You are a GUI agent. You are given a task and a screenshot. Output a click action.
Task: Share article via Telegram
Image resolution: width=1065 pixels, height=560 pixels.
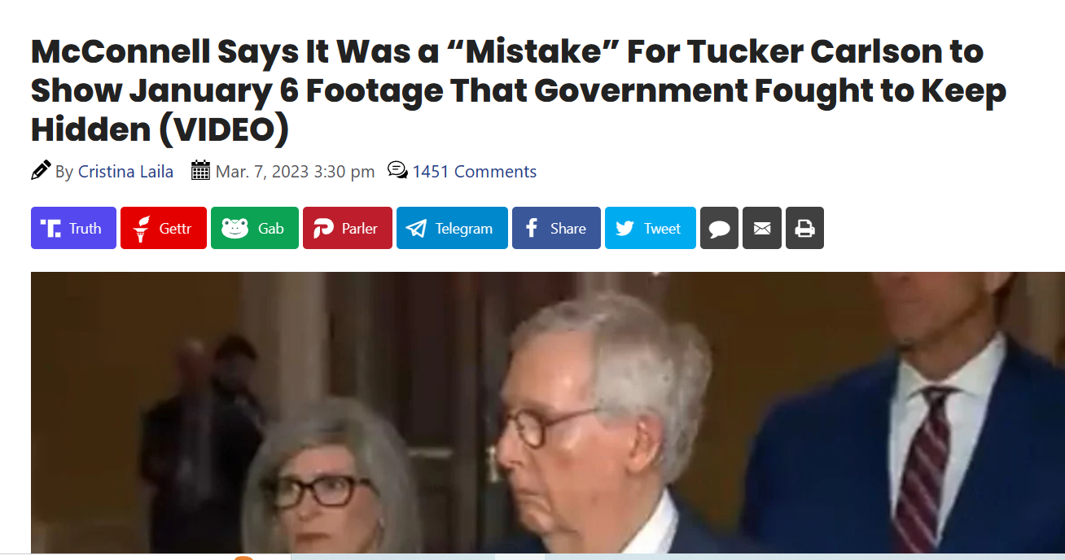click(x=452, y=228)
